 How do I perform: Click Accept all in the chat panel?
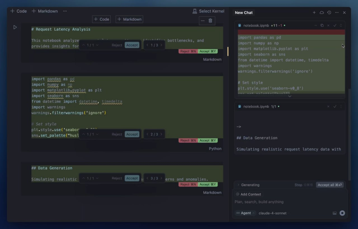coord(330,185)
